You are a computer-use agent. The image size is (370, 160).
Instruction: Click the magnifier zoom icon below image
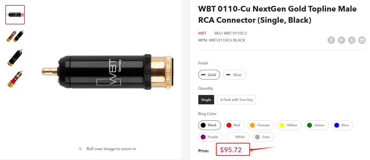(x=80, y=149)
